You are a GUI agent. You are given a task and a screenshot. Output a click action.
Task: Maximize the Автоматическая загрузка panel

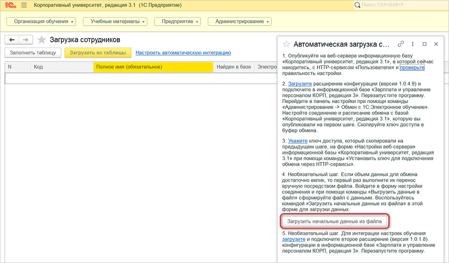coord(424,44)
